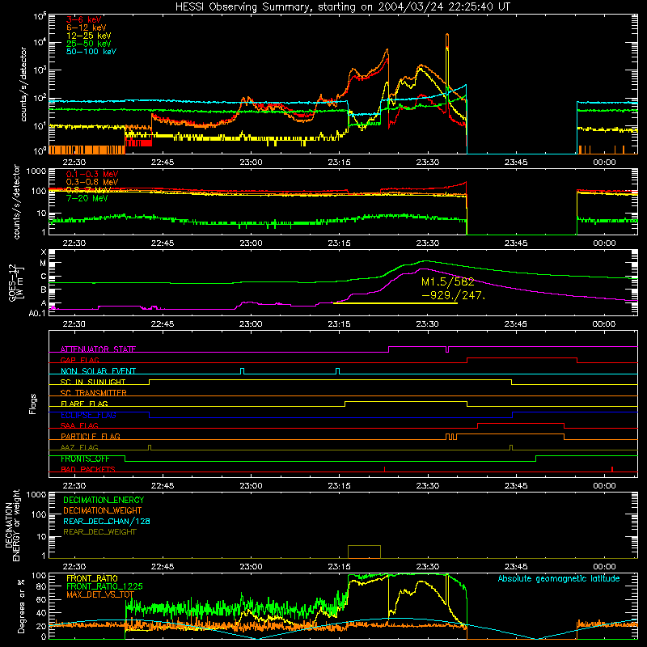The image size is (647, 647).
Task: Click the -929./247. flare position annotation
Action: [x=453, y=295]
